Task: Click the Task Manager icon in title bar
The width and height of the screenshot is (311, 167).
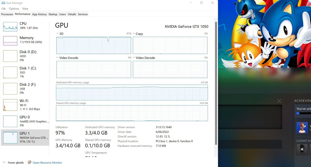Action: coord(3,3)
